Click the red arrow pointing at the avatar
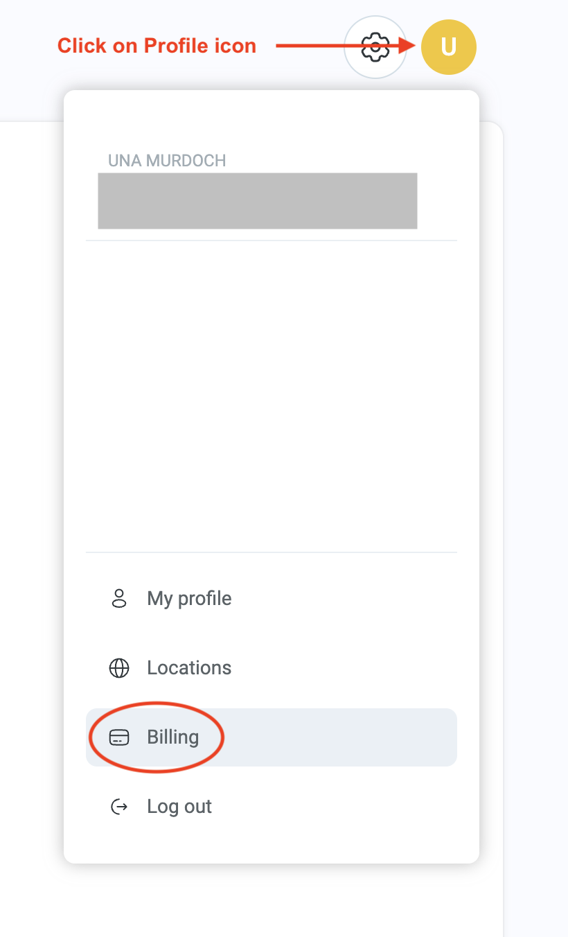 tap(346, 46)
